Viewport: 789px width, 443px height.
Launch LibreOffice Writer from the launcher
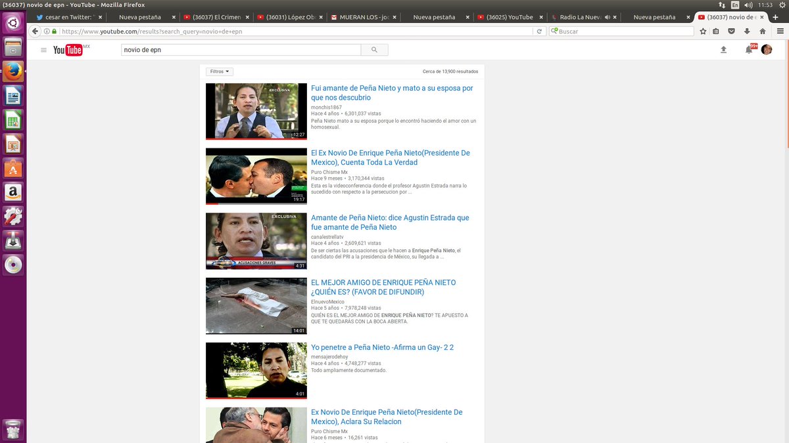[13, 96]
